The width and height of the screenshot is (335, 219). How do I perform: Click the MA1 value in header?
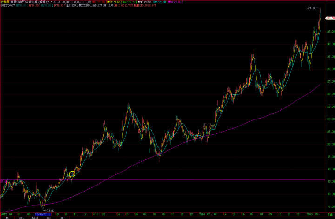point(99,2)
